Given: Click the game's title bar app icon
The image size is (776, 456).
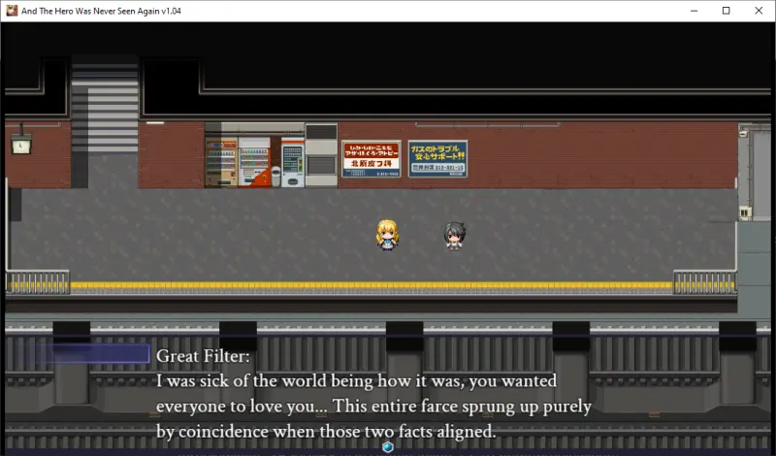Looking at the screenshot, I should pyautogui.click(x=12, y=10).
